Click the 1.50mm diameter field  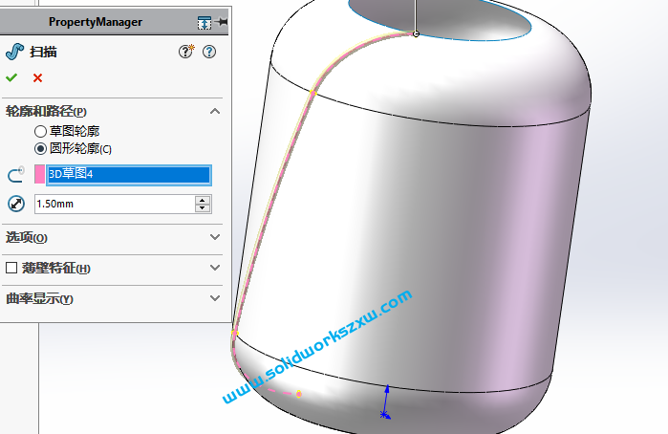115,204
